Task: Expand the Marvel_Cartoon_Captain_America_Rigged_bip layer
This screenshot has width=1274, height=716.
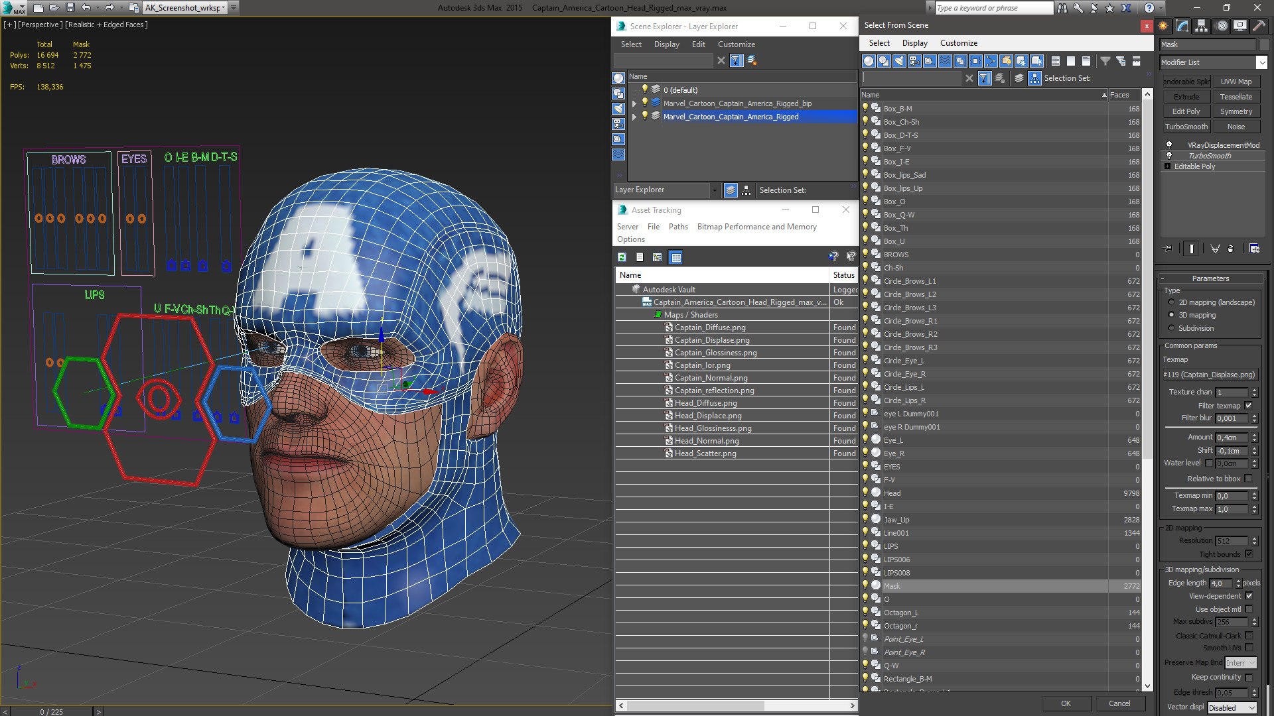Action: [x=634, y=103]
